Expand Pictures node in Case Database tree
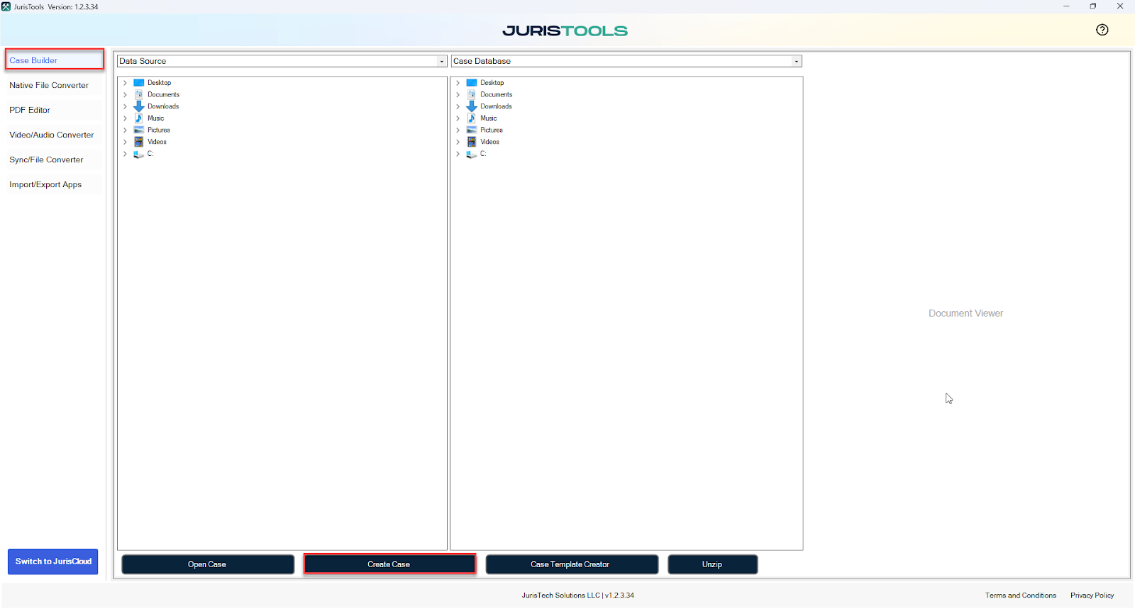This screenshot has height=609, width=1135. click(458, 130)
